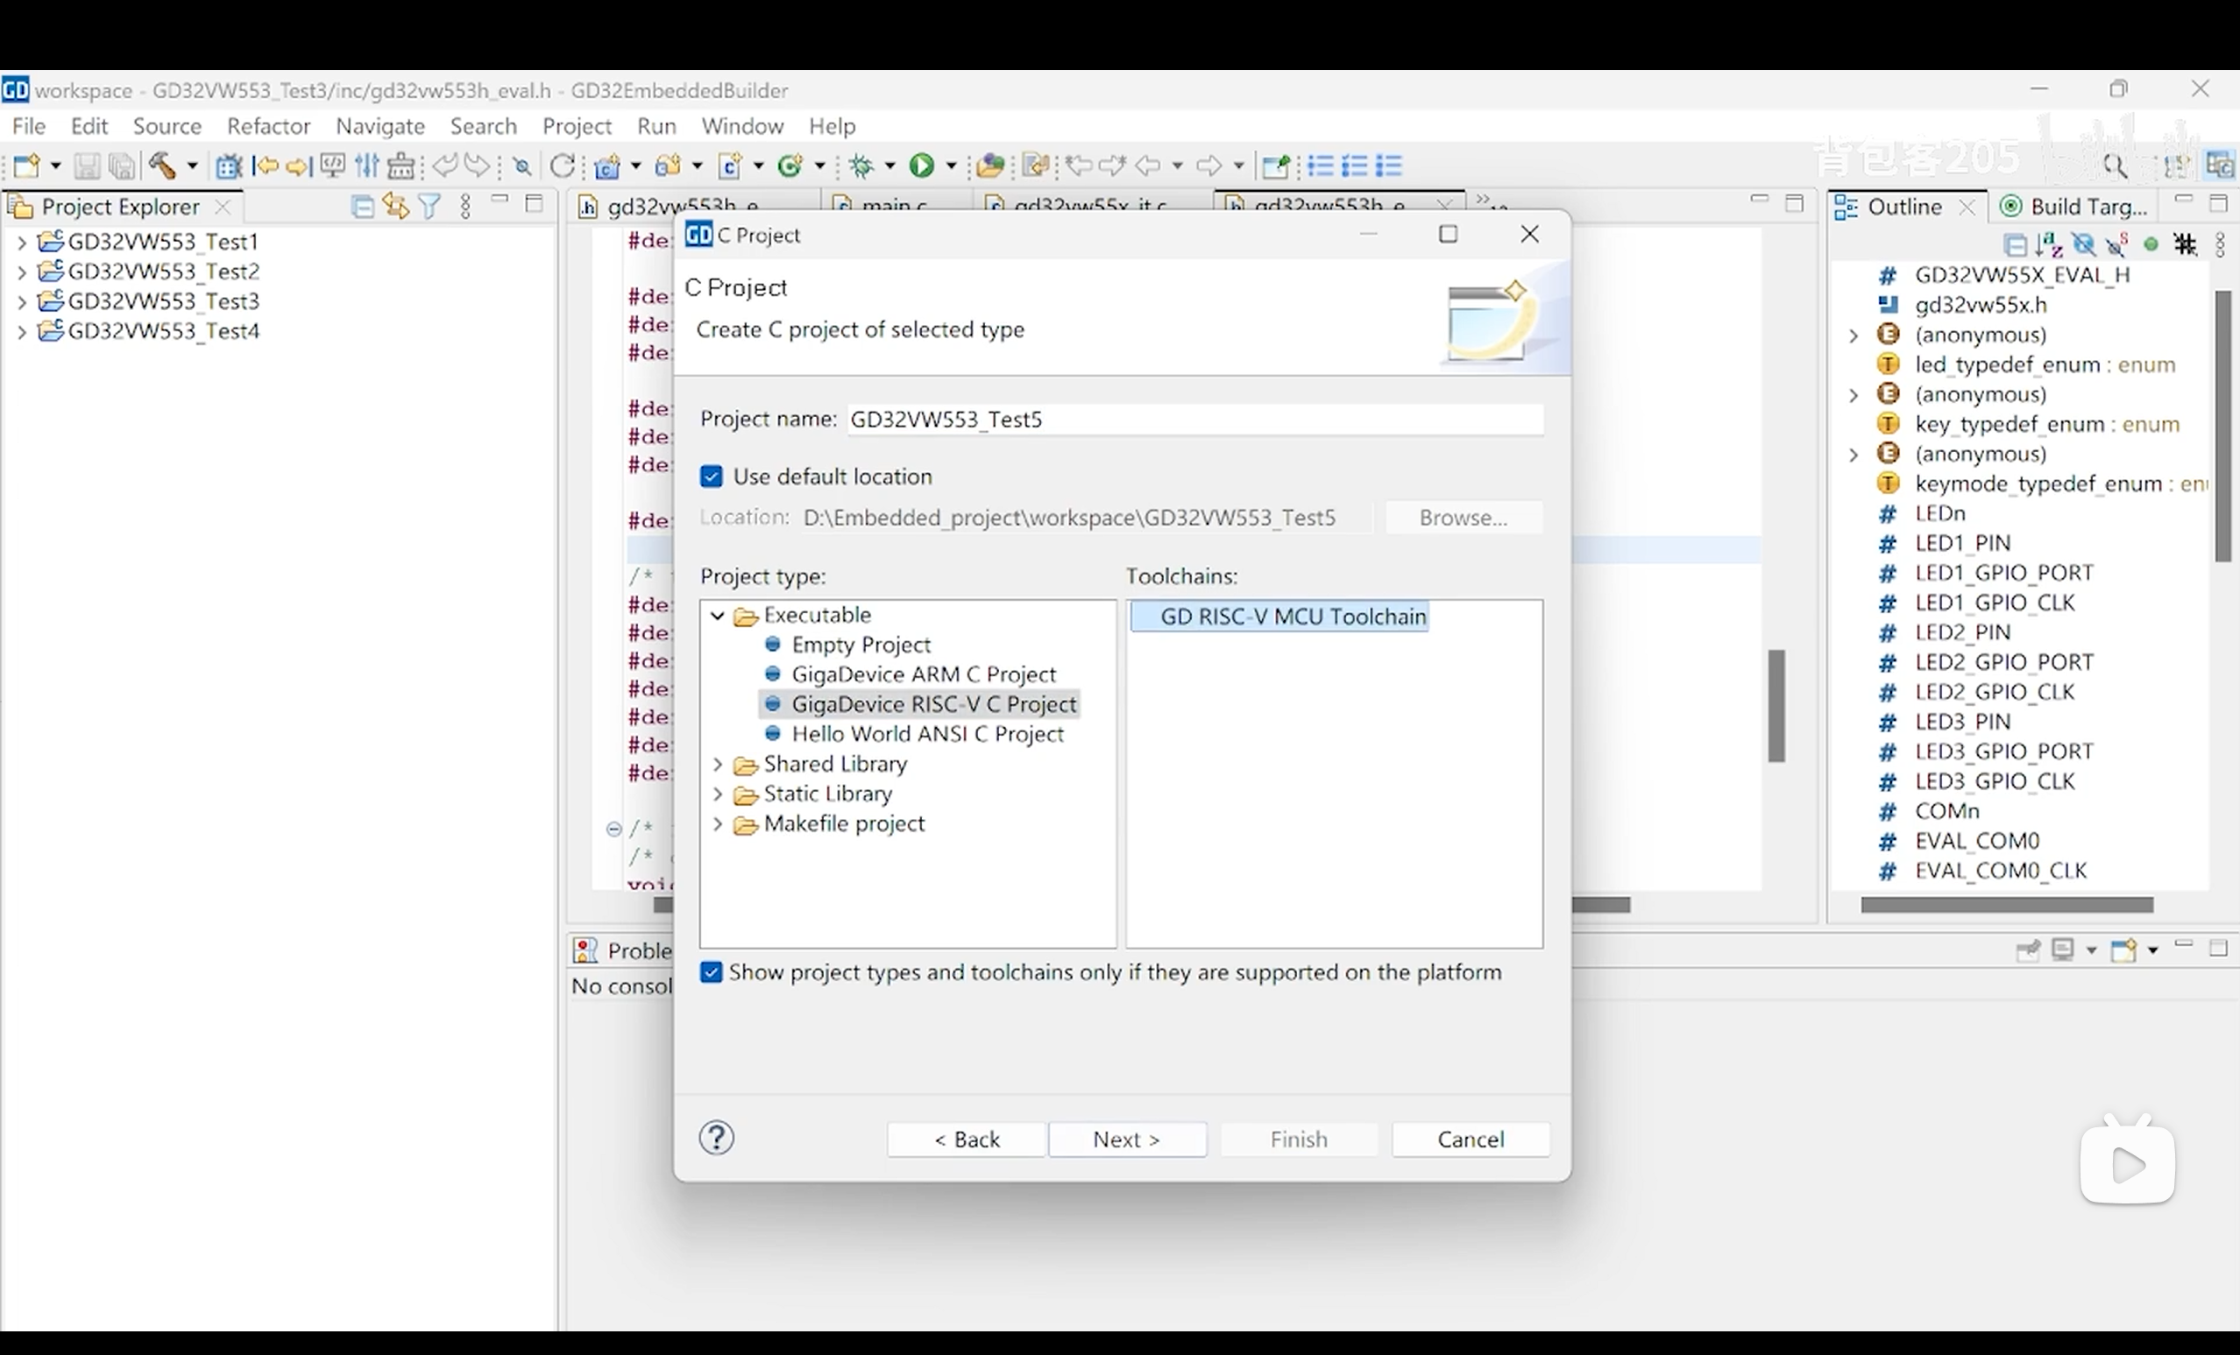Click the filter icon in Project Explorer
This screenshot has width=2240, height=1355.
[x=430, y=208]
